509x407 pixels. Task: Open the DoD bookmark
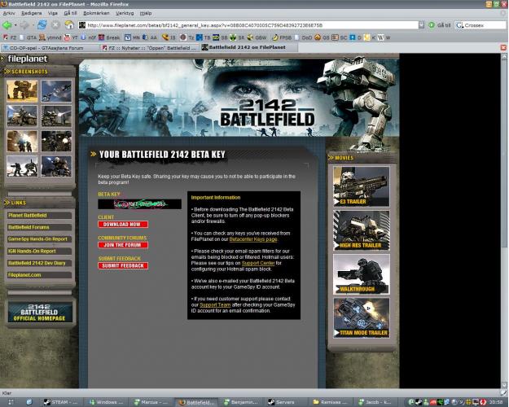pos(303,37)
